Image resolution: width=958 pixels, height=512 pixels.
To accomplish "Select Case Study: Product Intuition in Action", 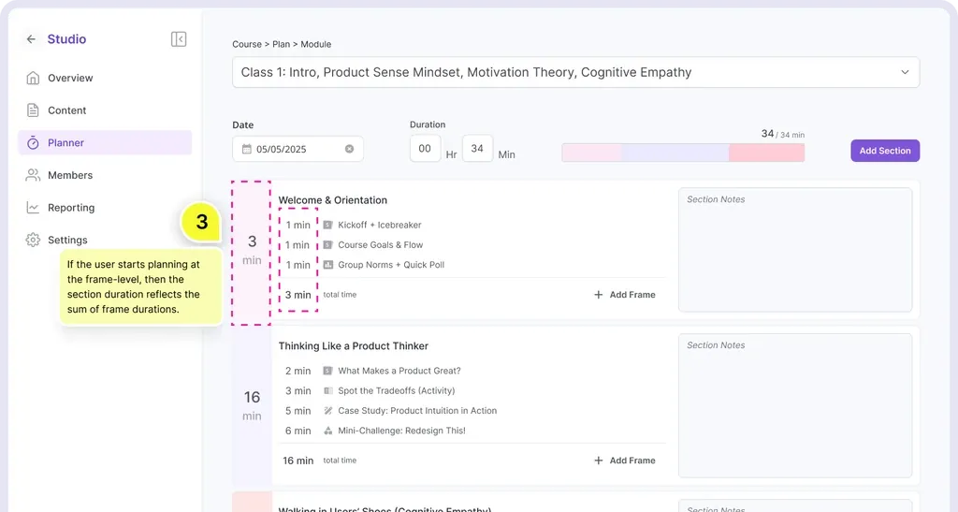I will click(x=416, y=411).
